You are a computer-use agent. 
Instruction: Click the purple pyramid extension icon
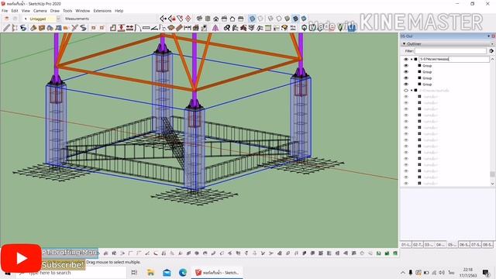pos(215,28)
